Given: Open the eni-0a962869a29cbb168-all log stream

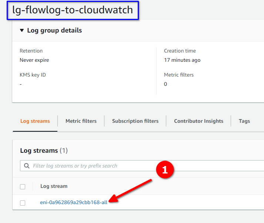Looking at the screenshot, I should pyautogui.click(x=74, y=202).
